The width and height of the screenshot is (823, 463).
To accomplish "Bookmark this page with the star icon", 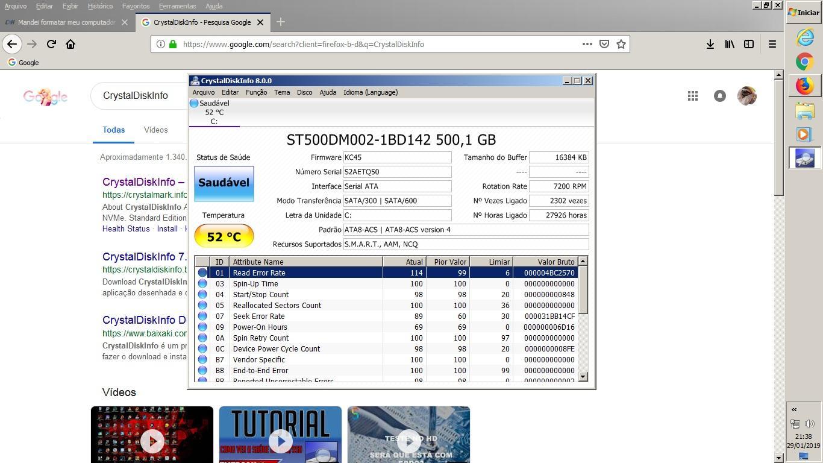I will click(621, 44).
